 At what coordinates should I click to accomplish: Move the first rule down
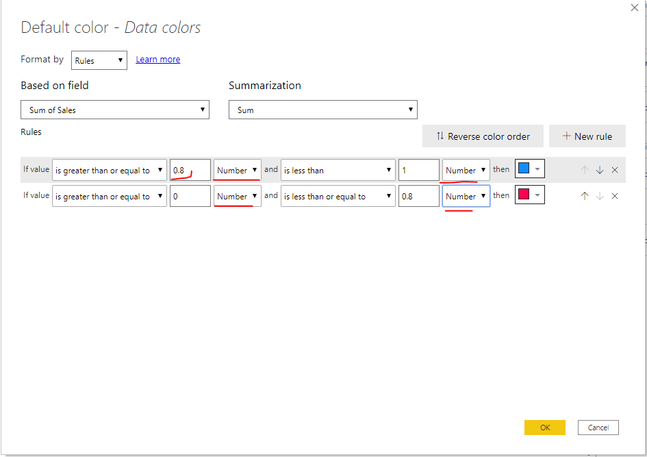(x=600, y=170)
